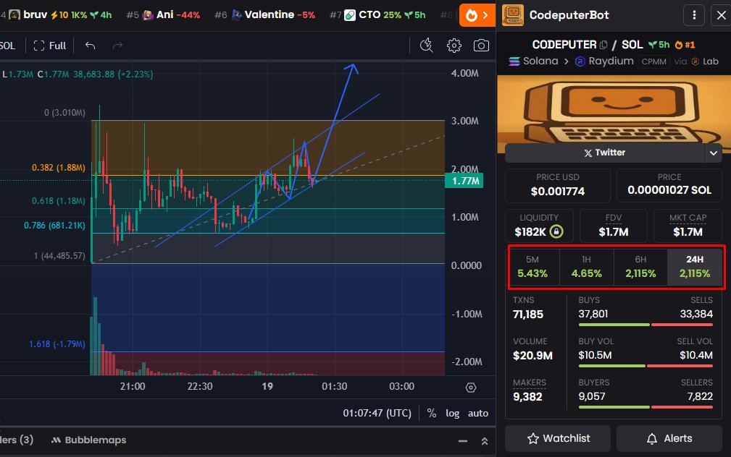The width and height of the screenshot is (731, 457).
Task: Minimize the bottom panel dash icon
Action: click(x=462, y=440)
